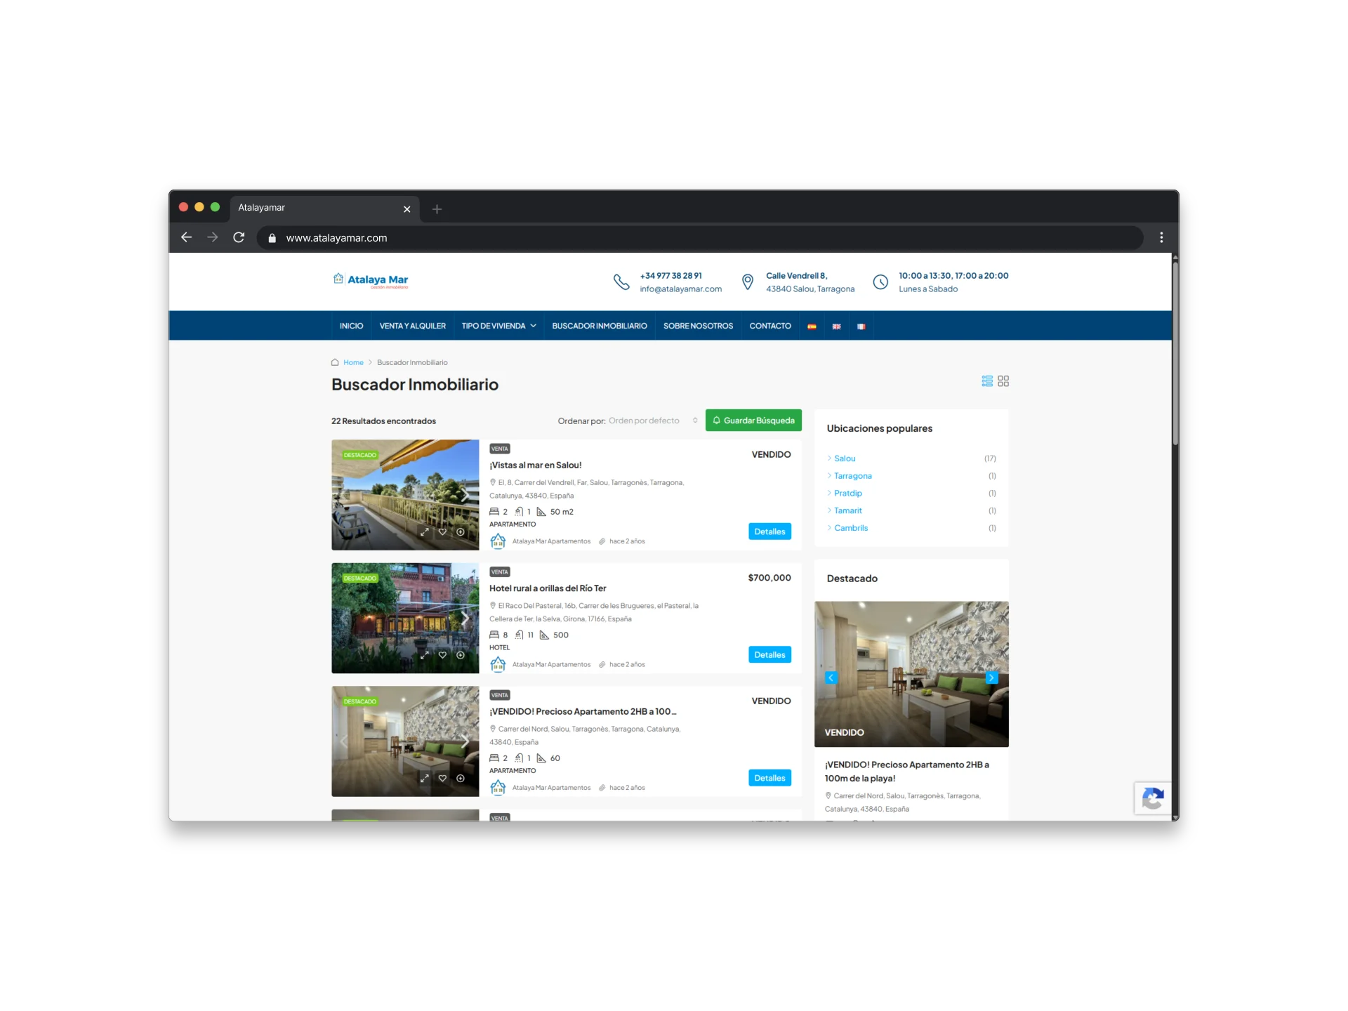Switch language to French flag

coord(861,326)
